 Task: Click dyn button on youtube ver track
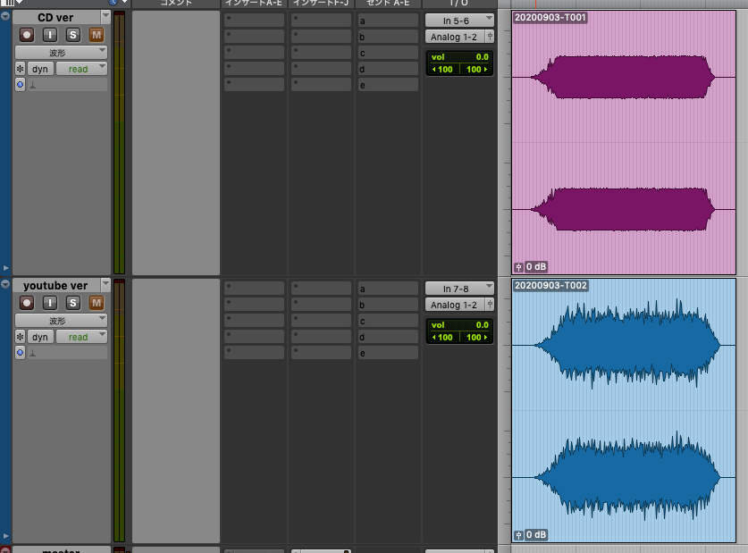coord(40,337)
